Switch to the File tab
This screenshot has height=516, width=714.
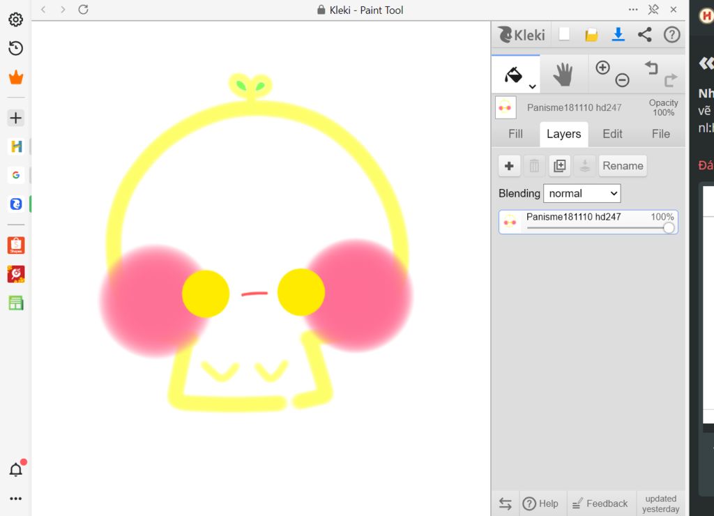click(x=661, y=134)
